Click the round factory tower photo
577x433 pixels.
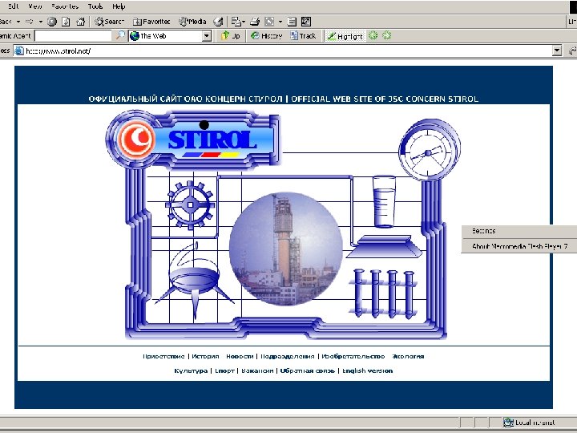tap(286, 249)
